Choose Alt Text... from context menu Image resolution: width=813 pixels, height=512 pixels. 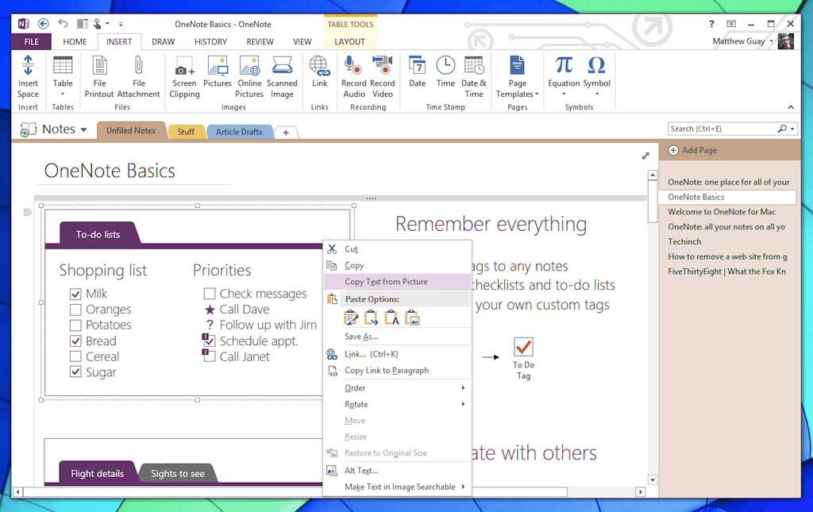click(397, 471)
